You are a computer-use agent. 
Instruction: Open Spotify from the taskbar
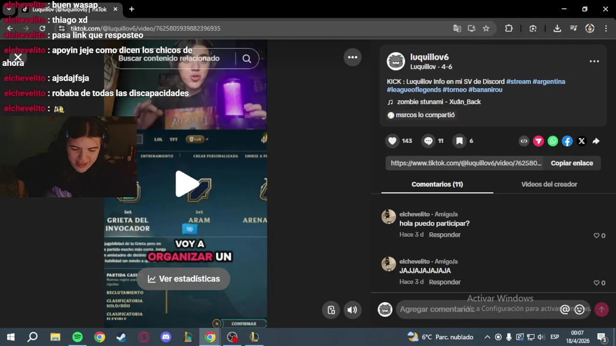click(77, 337)
